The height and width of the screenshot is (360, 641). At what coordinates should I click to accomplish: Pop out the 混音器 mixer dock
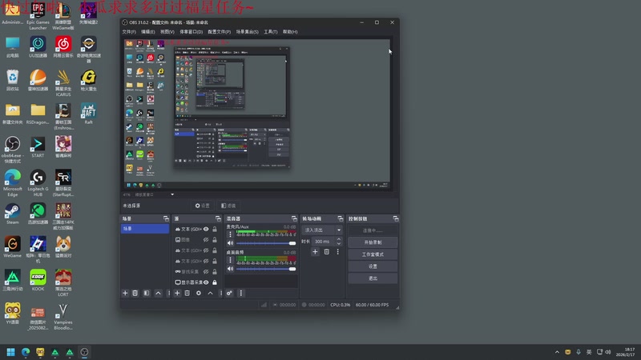point(294,218)
